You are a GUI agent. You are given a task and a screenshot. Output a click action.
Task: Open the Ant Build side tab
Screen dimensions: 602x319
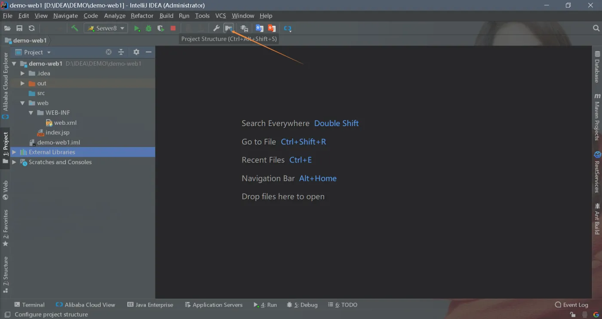597,219
